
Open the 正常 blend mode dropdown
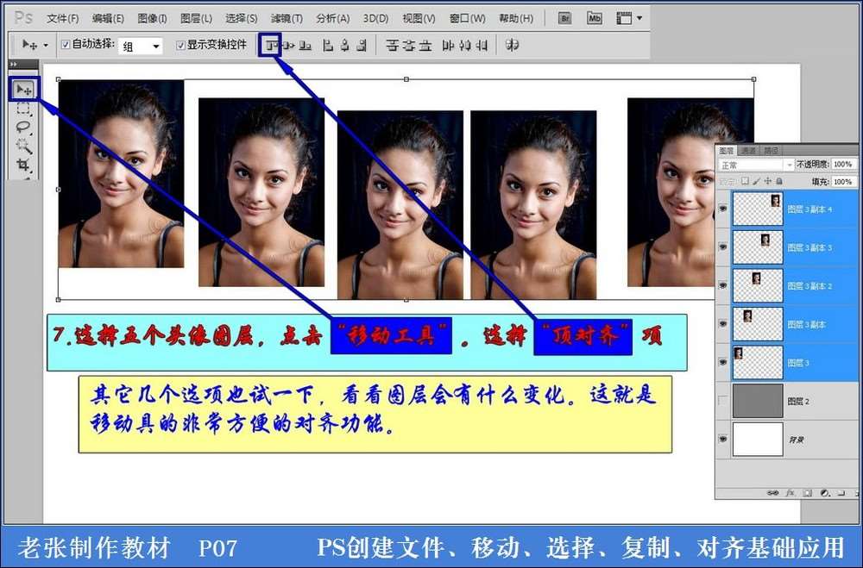point(756,165)
